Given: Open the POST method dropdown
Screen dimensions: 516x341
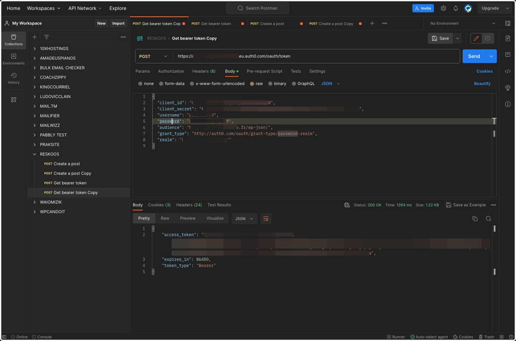Looking at the screenshot, I should tap(154, 56).
